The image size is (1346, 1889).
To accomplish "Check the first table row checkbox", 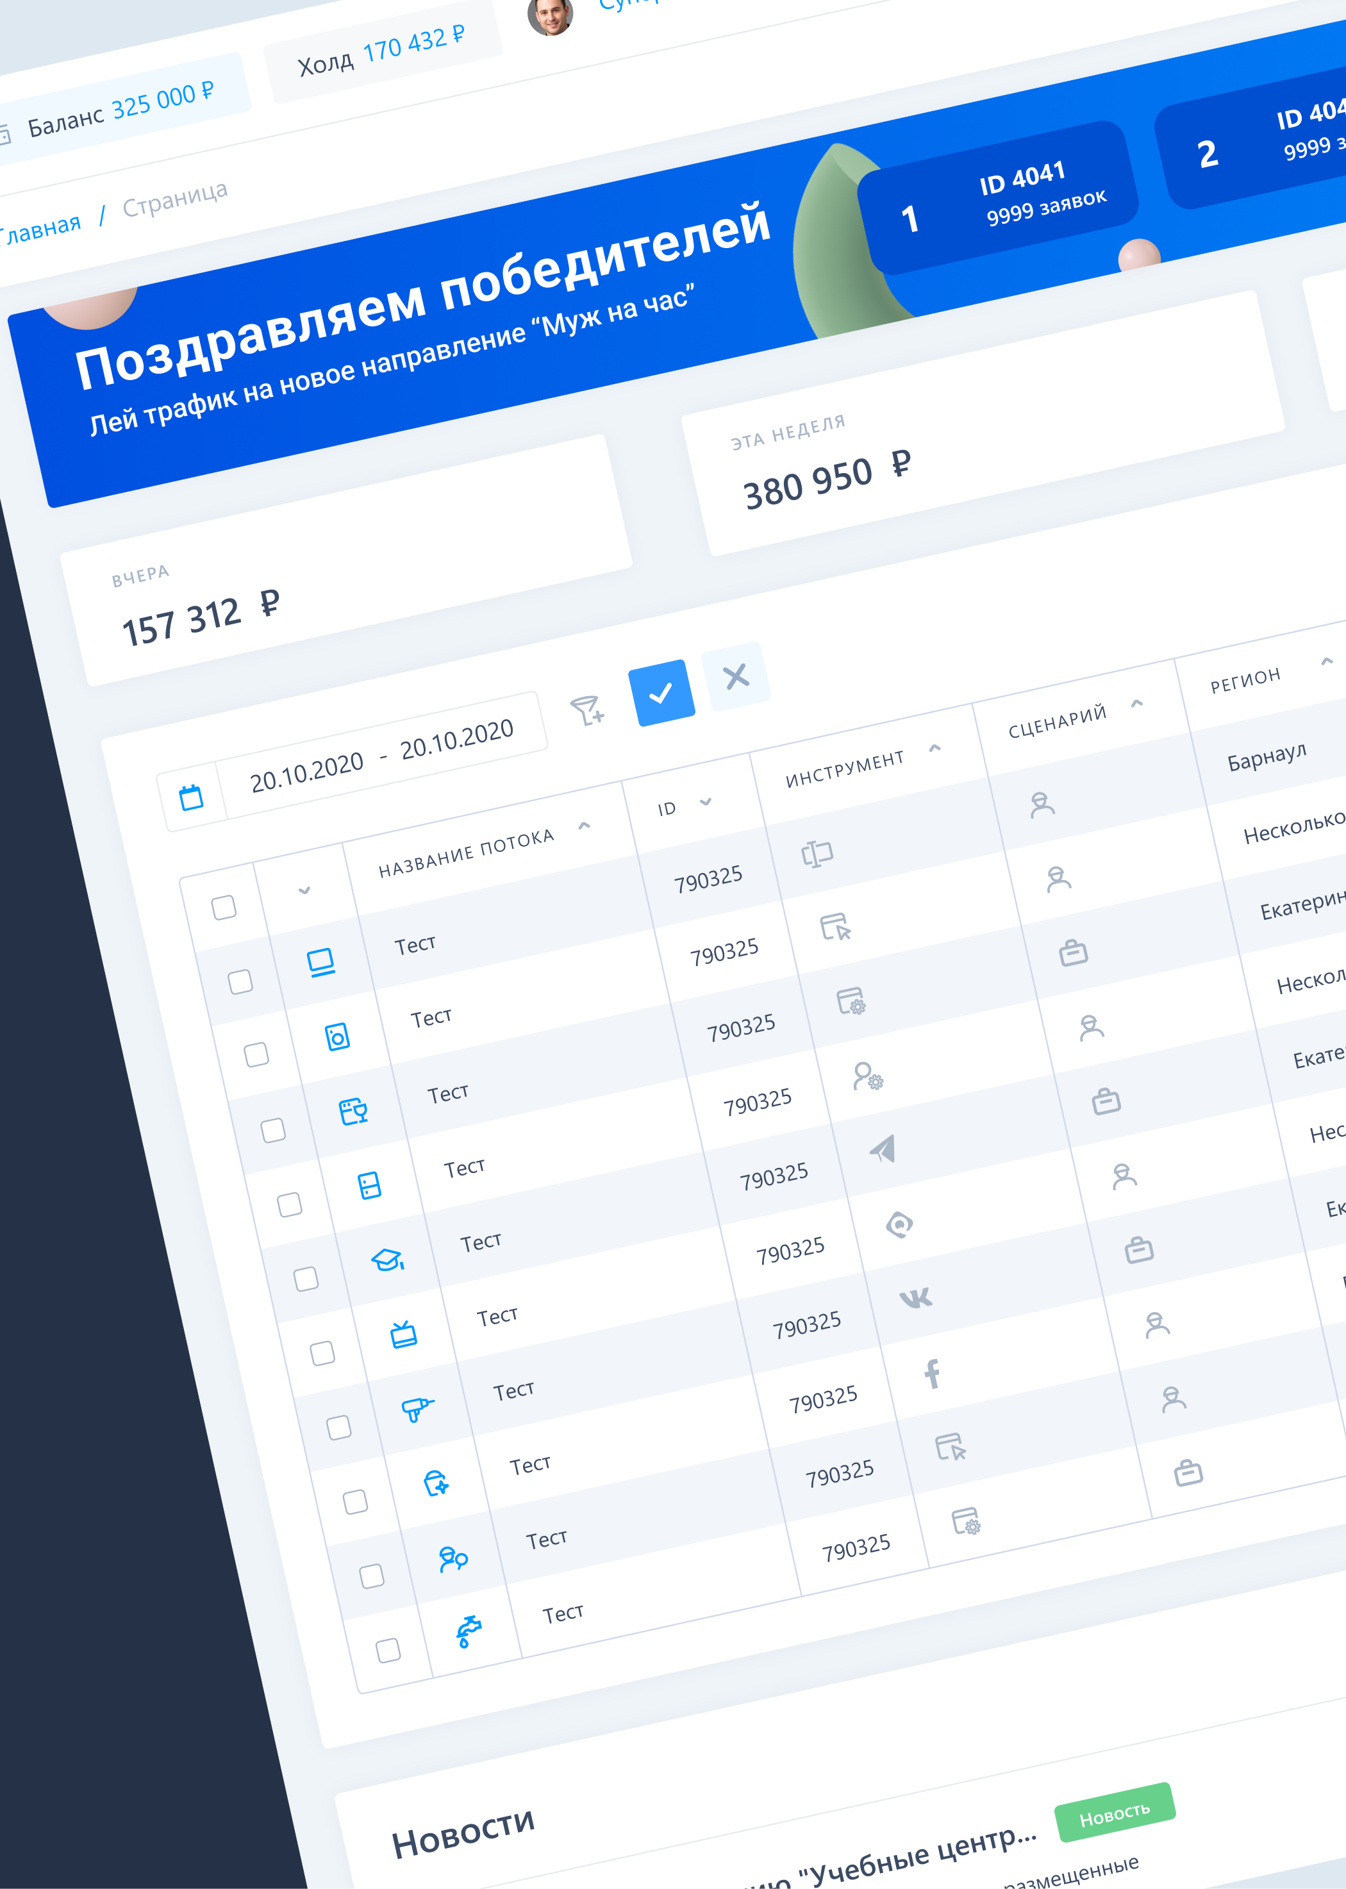I will click(x=240, y=981).
